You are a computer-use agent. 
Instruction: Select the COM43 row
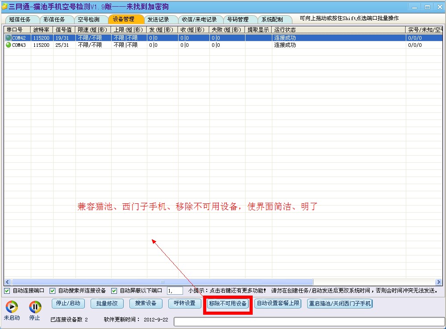click(223, 45)
